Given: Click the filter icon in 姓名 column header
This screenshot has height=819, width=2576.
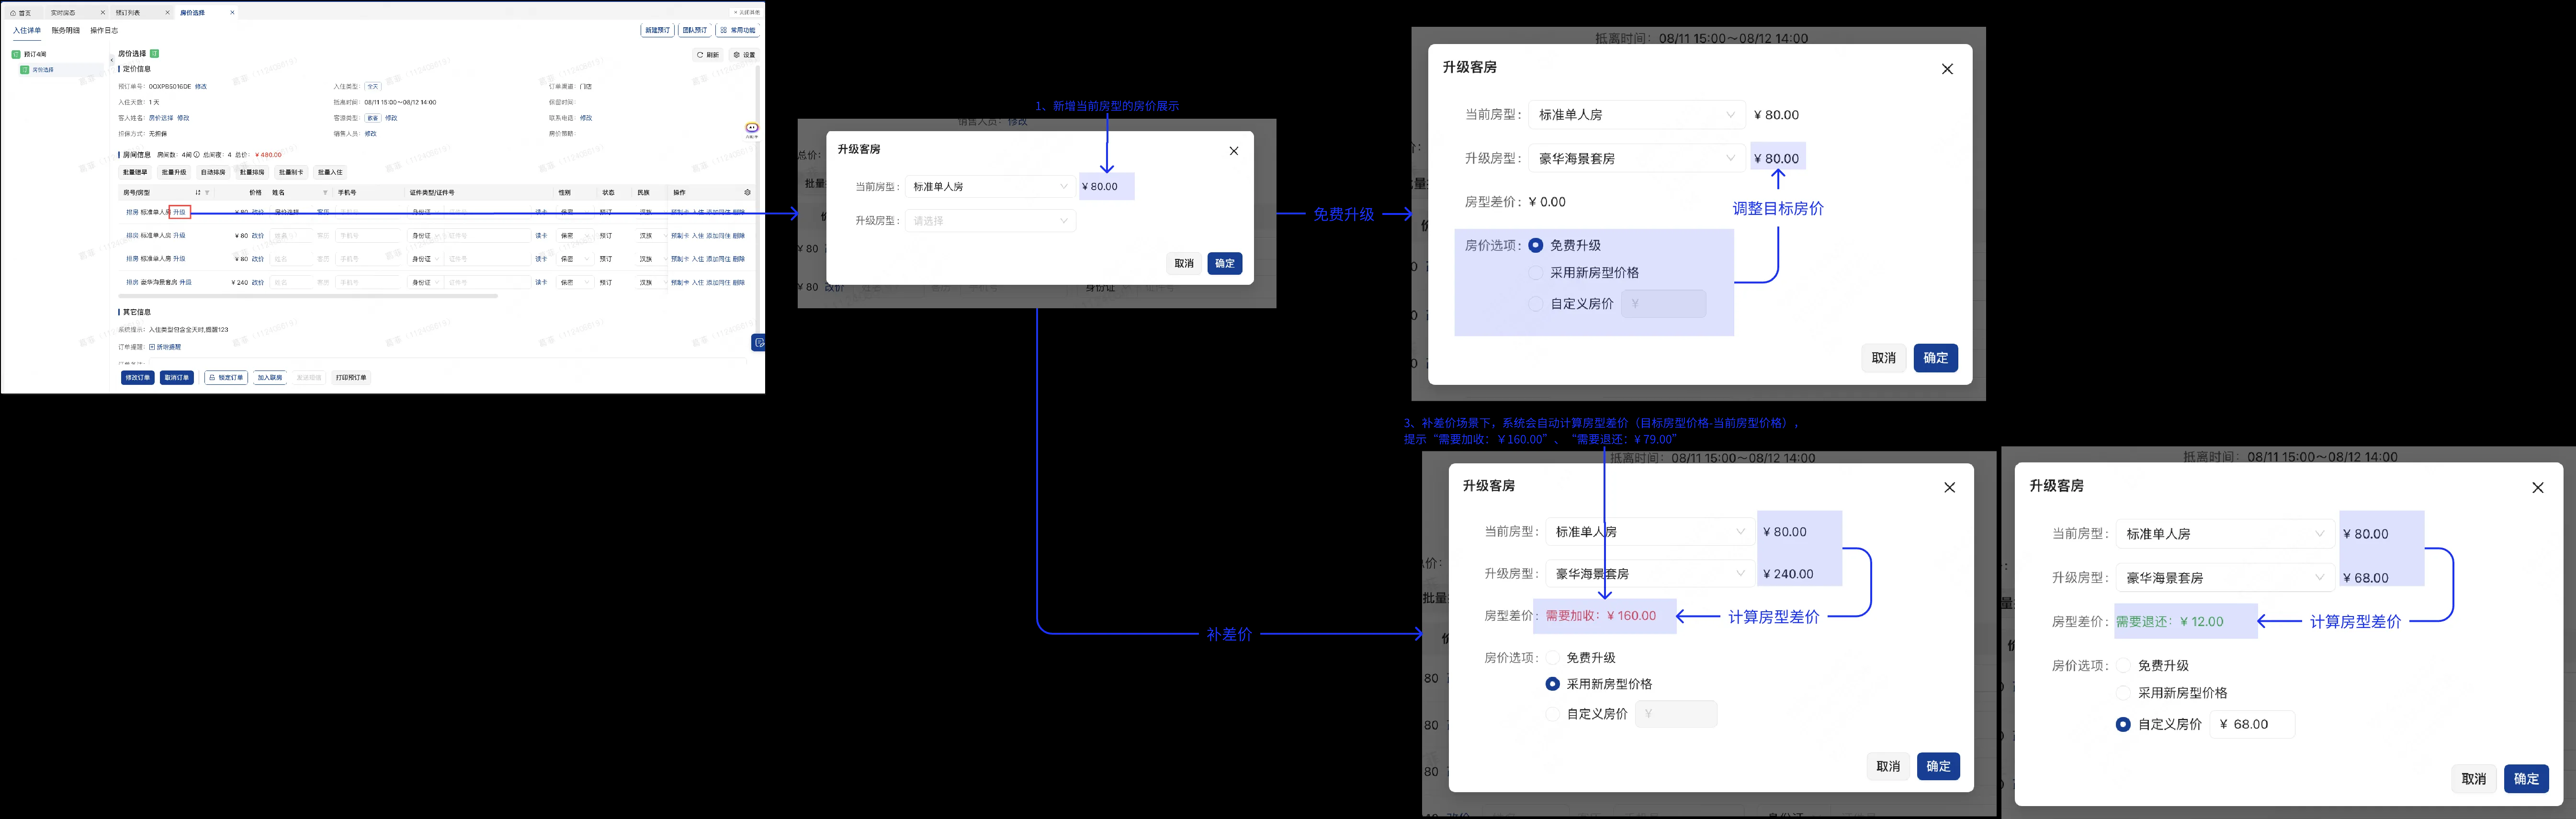Looking at the screenshot, I should click(x=325, y=193).
